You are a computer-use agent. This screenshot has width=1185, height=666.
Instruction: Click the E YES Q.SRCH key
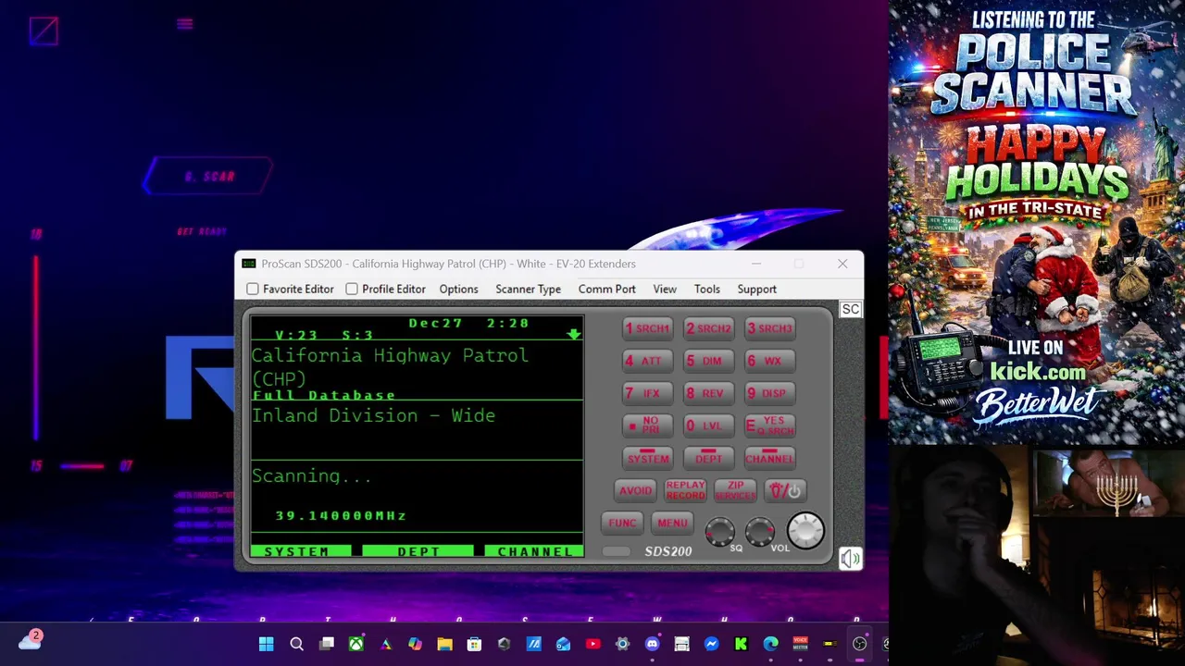[x=769, y=425]
